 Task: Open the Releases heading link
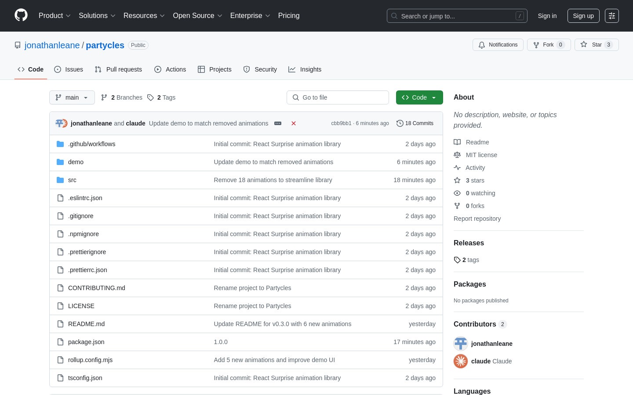[469, 243]
